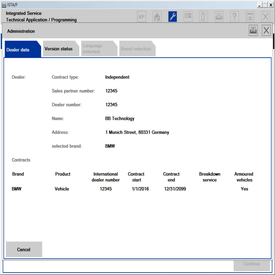Image resolution: width=275 pixels, height=275 pixels.
Task: Click the top toolbar print icon
Action: [x=219, y=17]
